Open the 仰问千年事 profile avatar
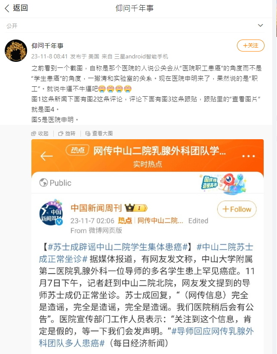Viewport: 277px width, 354px height. coord(16,51)
